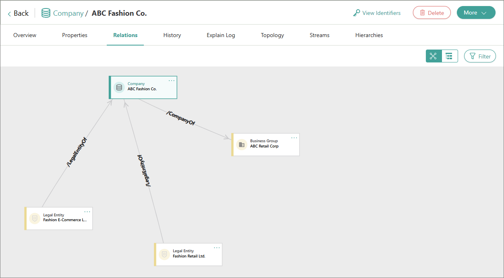This screenshot has width=504, height=278.
Task: Open the History tab
Action: pyautogui.click(x=172, y=35)
